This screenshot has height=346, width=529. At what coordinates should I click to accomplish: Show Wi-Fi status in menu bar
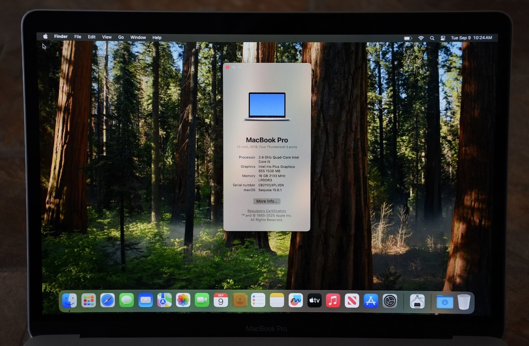tap(421, 38)
